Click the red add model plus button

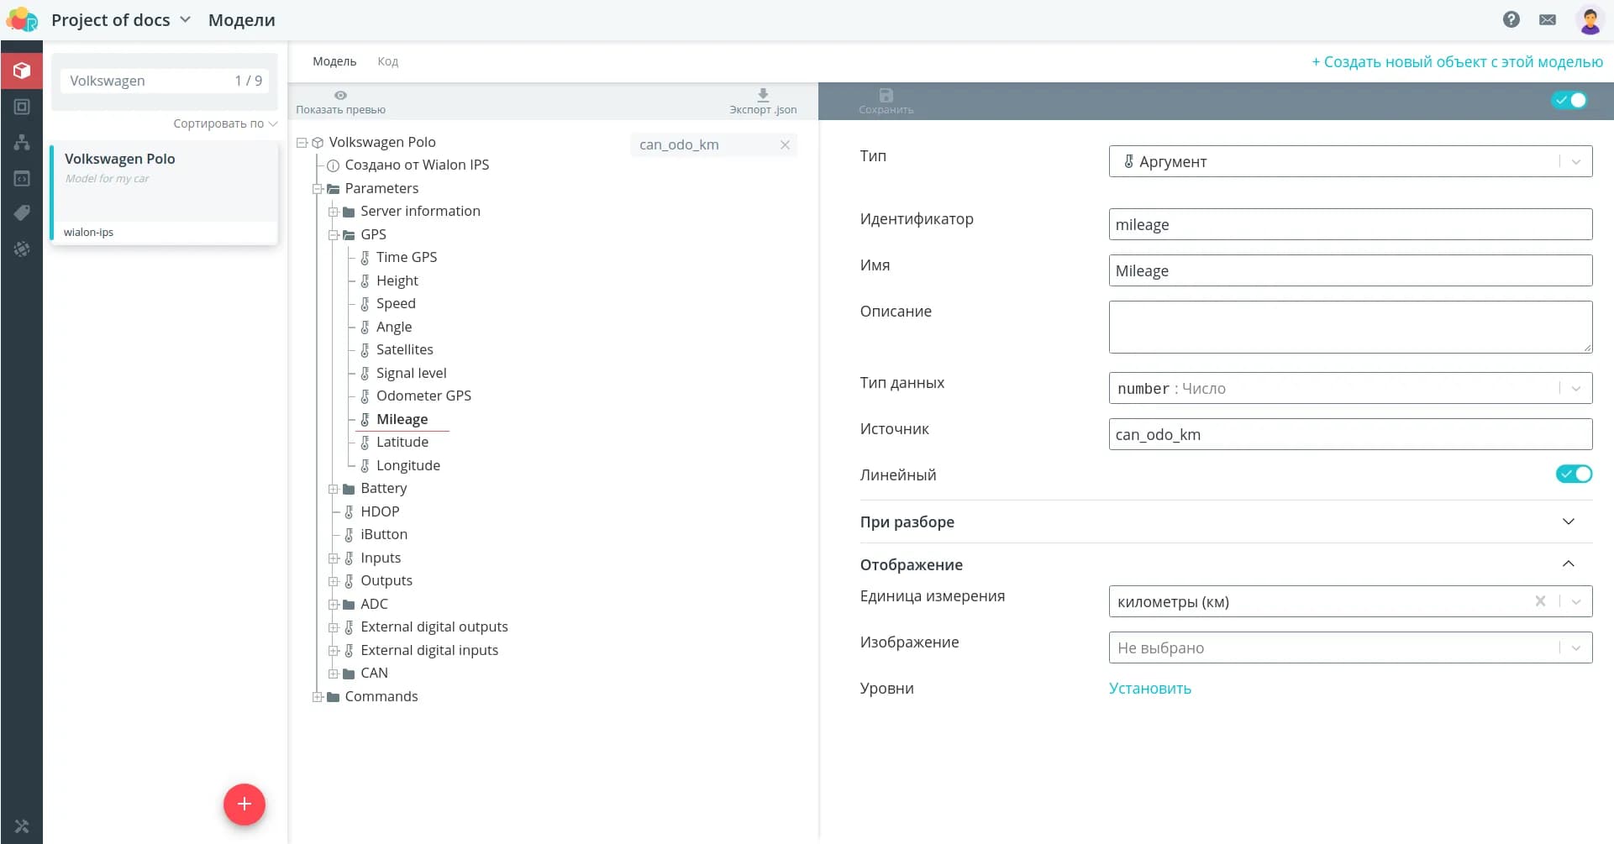click(x=244, y=804)
